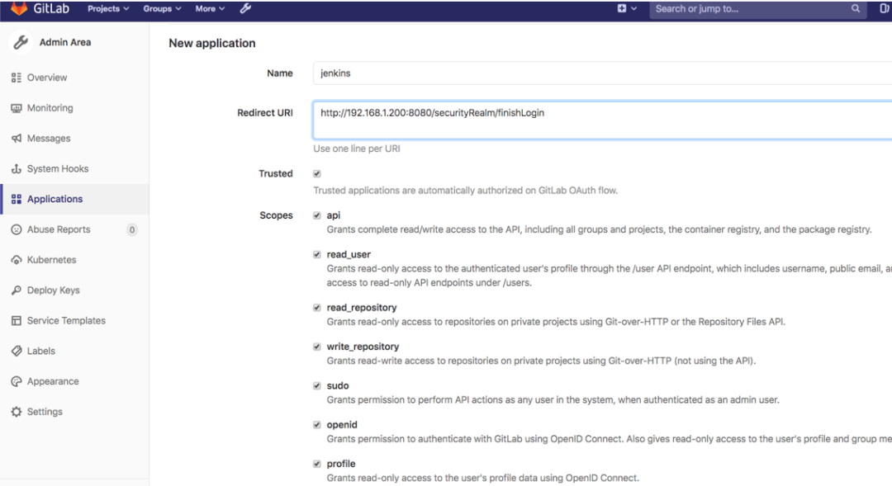Click the Messages megaphone icon
Screen dimensions: 892x486
(x=17, y=139)
